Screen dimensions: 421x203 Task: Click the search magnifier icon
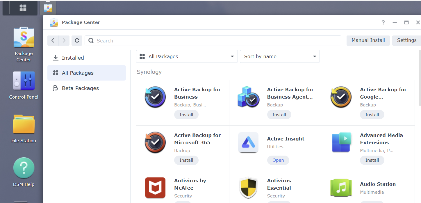pyautogui.click(x=91, y=41)
